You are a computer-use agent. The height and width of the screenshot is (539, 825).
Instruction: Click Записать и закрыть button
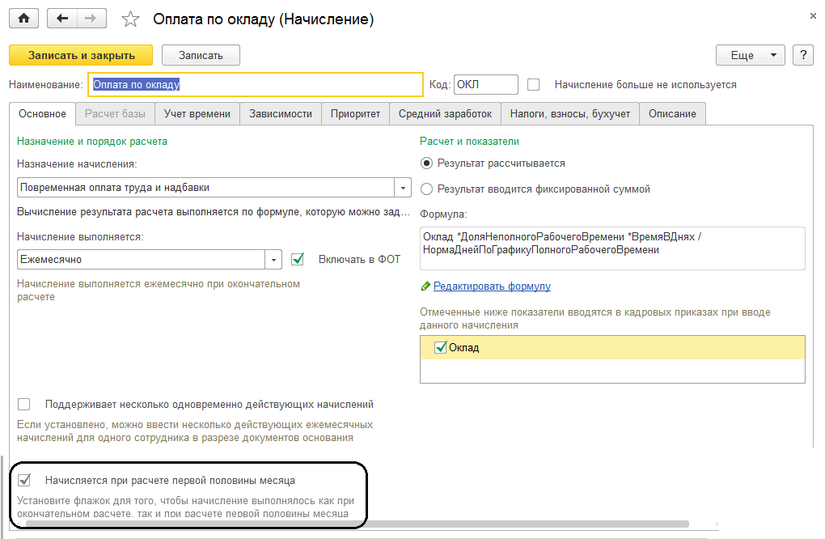coord(81,55)
